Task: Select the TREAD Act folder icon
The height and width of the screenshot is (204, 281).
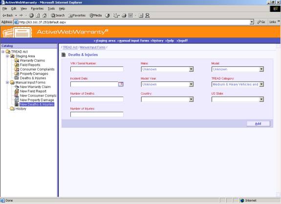Action: pyautogui.click(x=8, y=52)
